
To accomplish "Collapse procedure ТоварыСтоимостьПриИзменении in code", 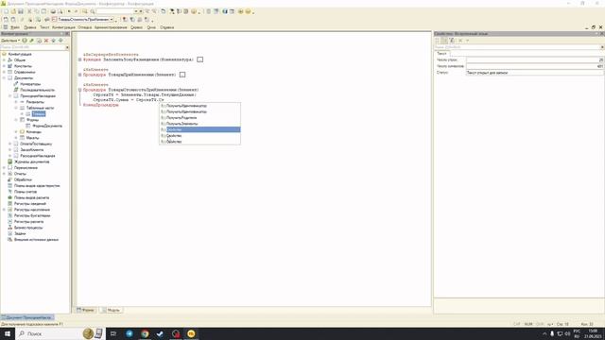I will click(x=79, y=90).
